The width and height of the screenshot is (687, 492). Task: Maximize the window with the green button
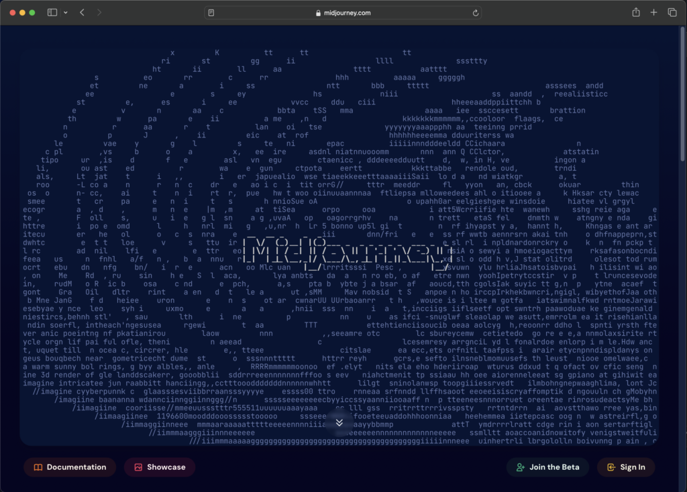coord(32,13)
